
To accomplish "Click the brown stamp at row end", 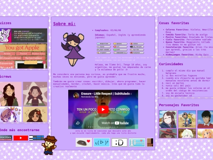I will (x=150, y=143).
